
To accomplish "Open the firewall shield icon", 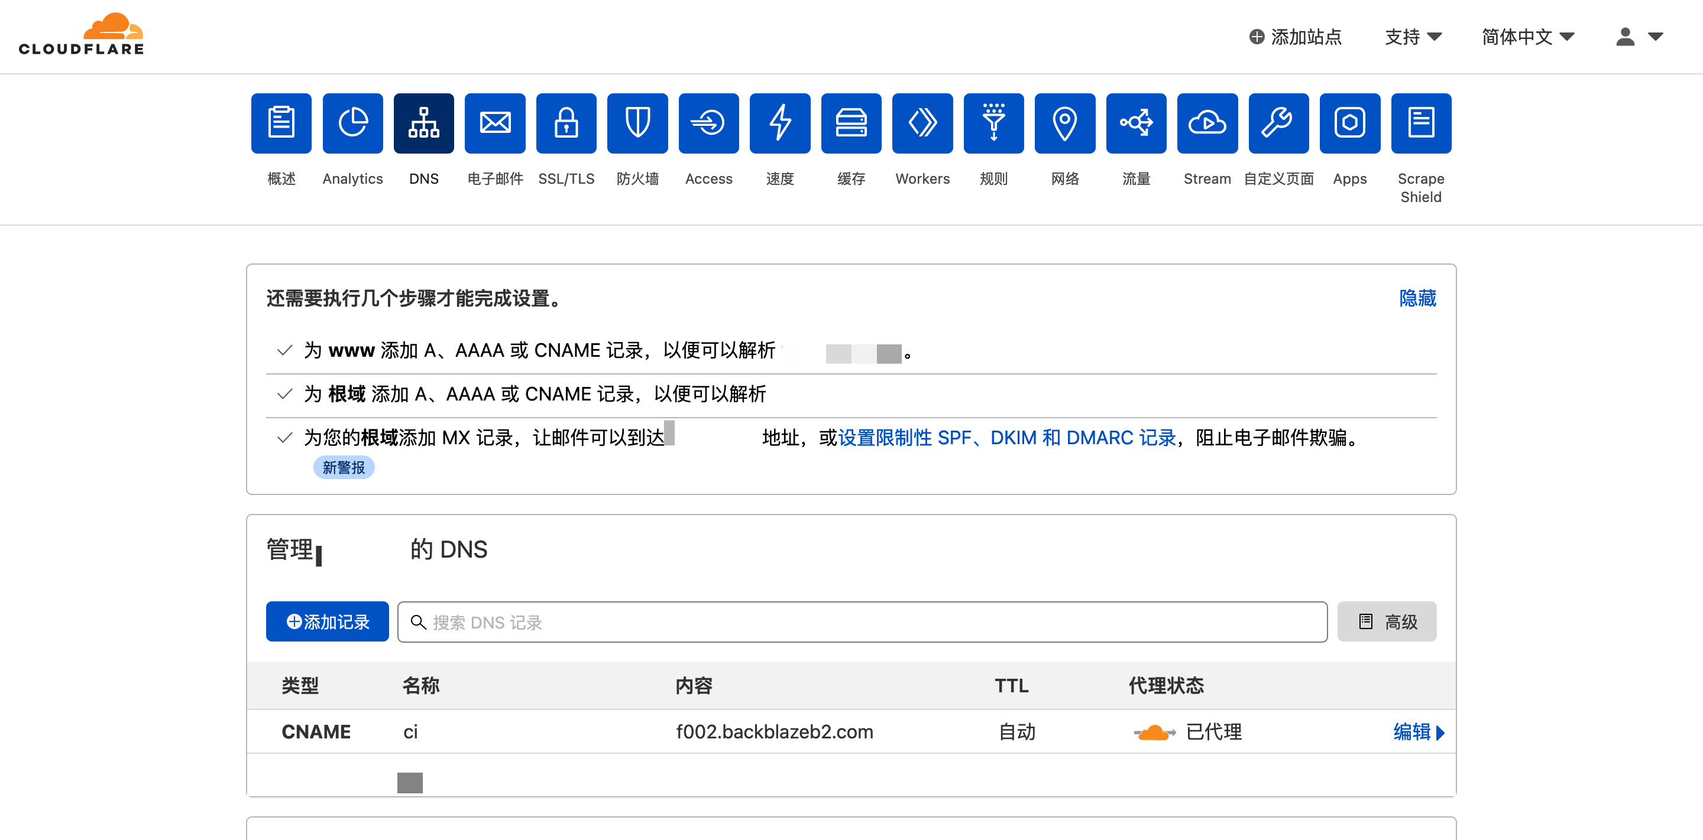I will [x=637, y=123].
